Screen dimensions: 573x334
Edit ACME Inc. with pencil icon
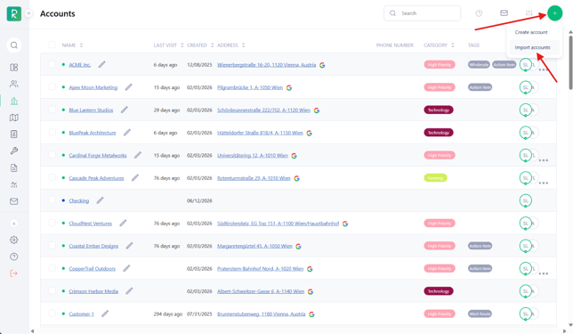click(102, 64)
